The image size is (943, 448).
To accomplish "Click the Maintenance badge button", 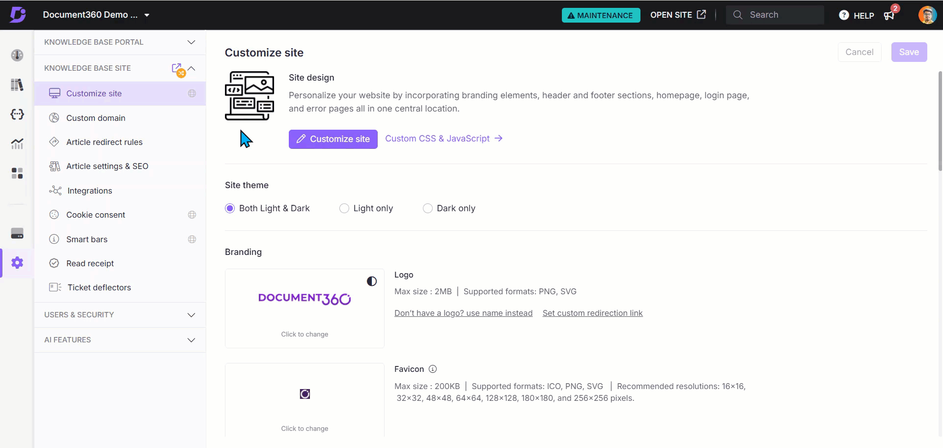I will [x=601, y=15].
